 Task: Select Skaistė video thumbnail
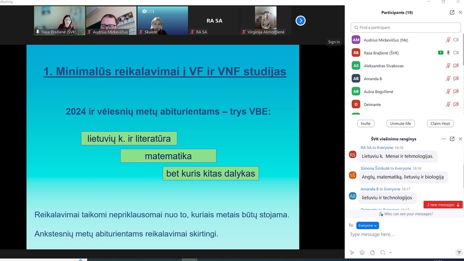[162, 20]
